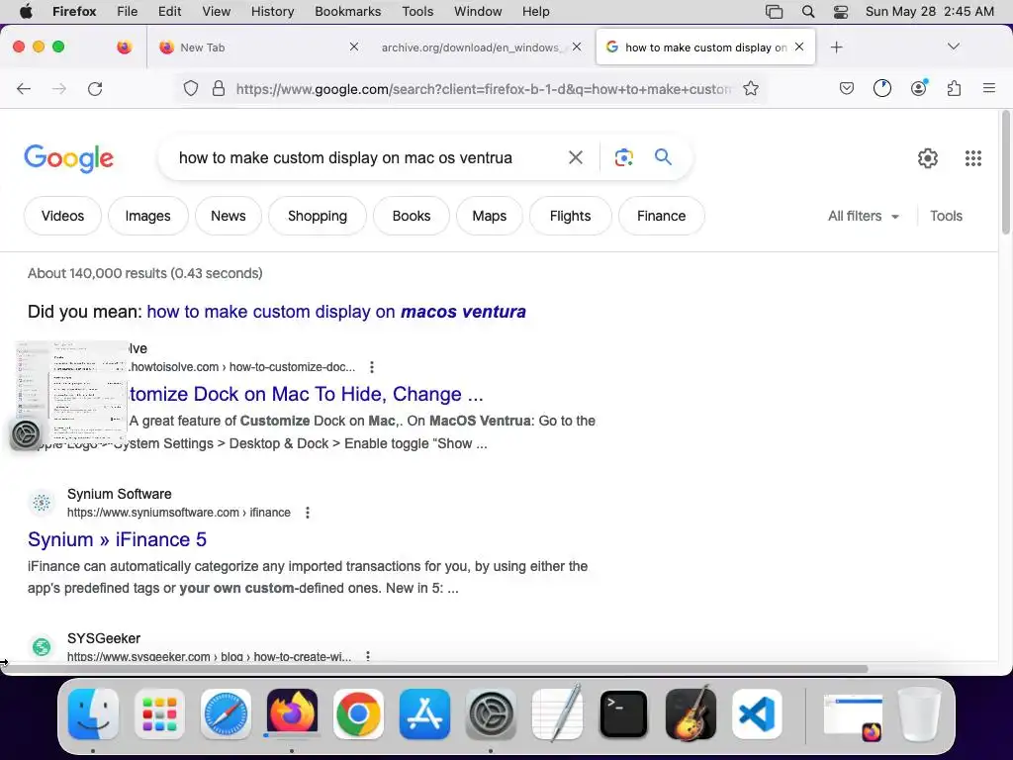The image size is (1013, 760).
Task: Open the Apple menu
Action: tap(25, 11)
